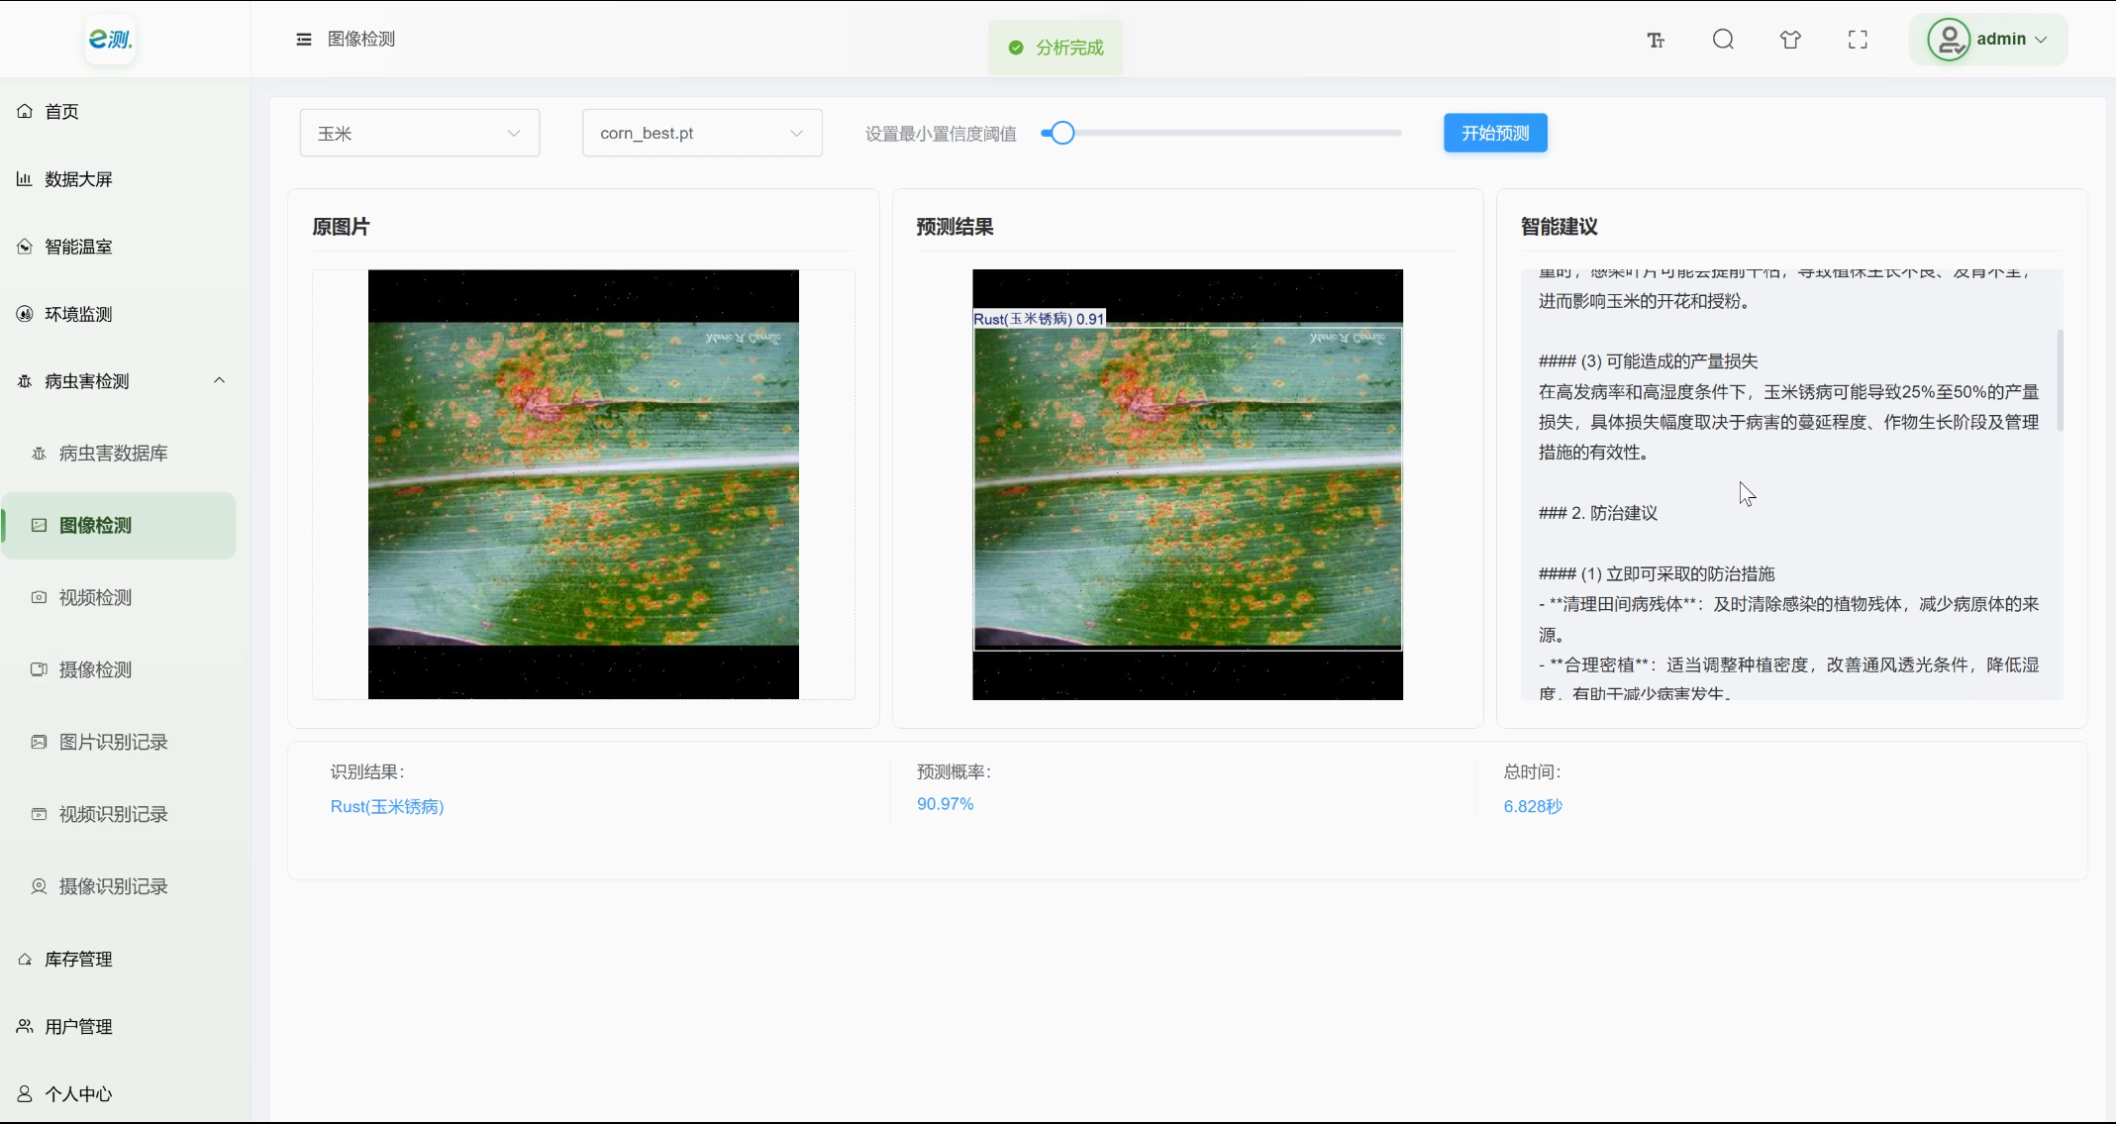2116x1124 pixels.
Task: Expand the admin dropdown arrow
Action: (2041, 40)
